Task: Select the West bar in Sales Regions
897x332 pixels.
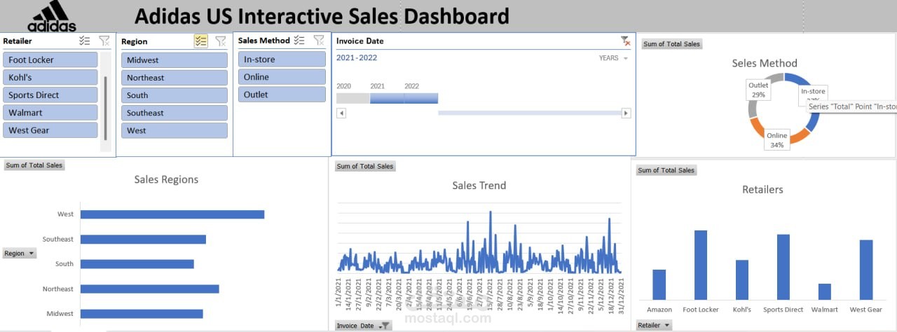Action: [x=172, y=214]
